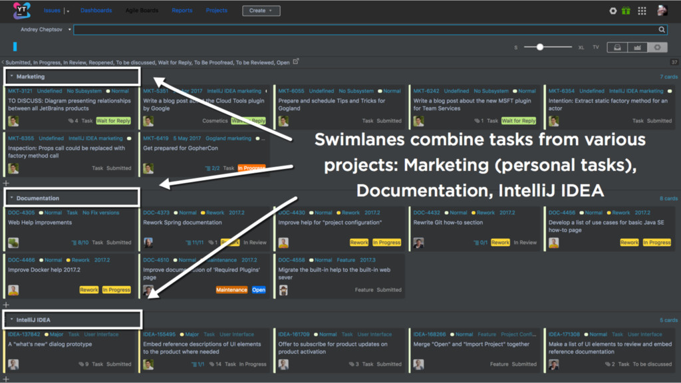Add a card to Marketing swimlane
Viewport: 681px width, 383px height.
tap(6, 184)
